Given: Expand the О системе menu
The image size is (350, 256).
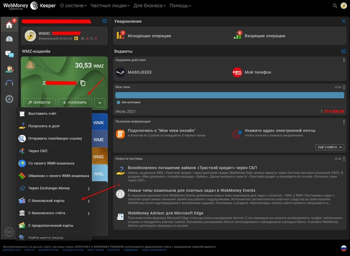Looking at the screenshot, I should [73, 6].
